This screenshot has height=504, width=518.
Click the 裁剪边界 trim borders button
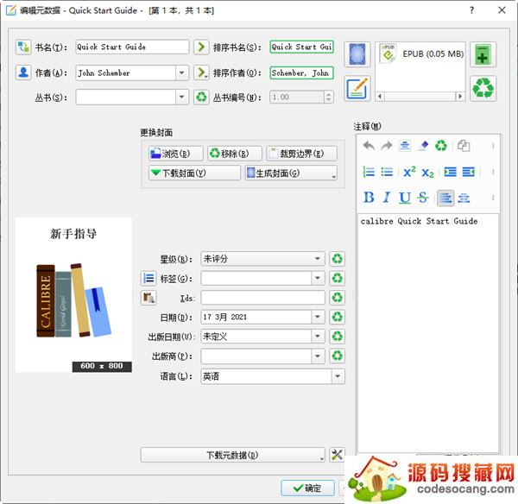(x=301, y=154)
